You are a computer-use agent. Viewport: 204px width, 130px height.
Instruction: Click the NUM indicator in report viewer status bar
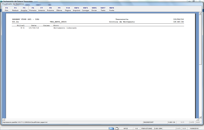tap(198, 122)
